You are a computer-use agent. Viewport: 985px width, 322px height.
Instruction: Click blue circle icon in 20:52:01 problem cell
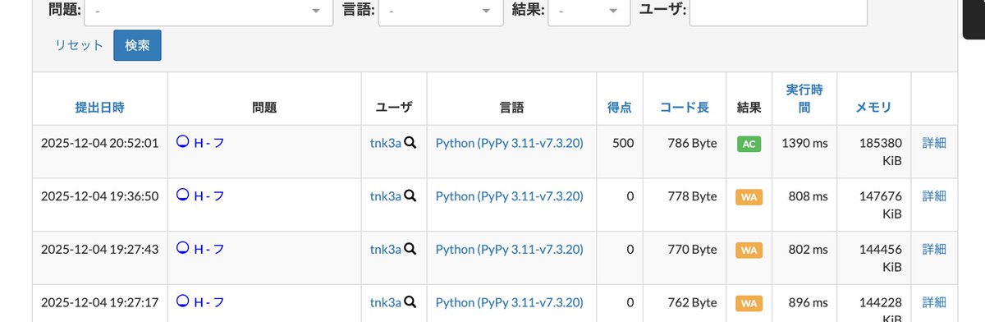(183, 142)
